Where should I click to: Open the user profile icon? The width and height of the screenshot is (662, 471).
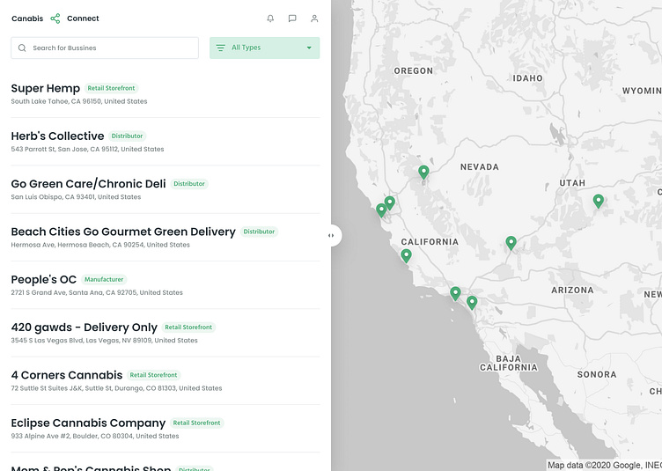point(314,18)
